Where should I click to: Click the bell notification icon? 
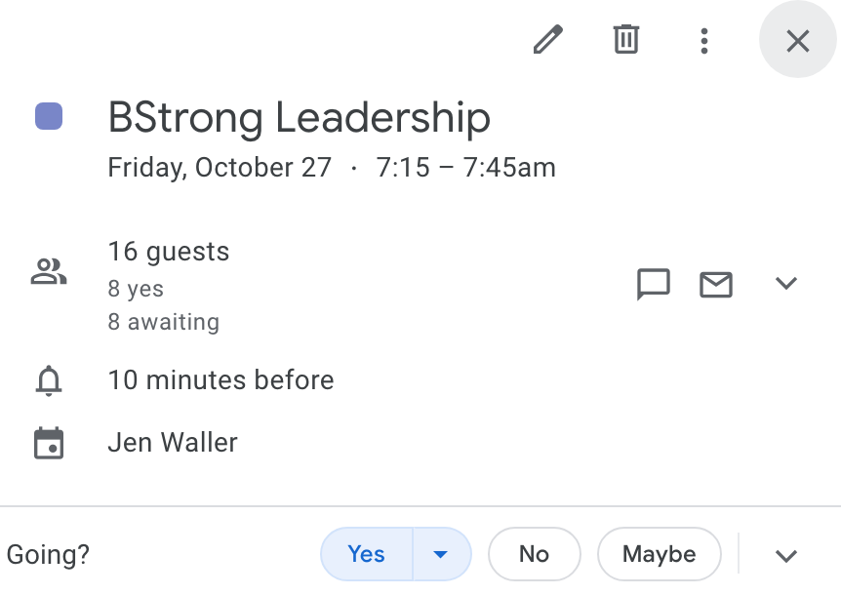click(49, 380)
